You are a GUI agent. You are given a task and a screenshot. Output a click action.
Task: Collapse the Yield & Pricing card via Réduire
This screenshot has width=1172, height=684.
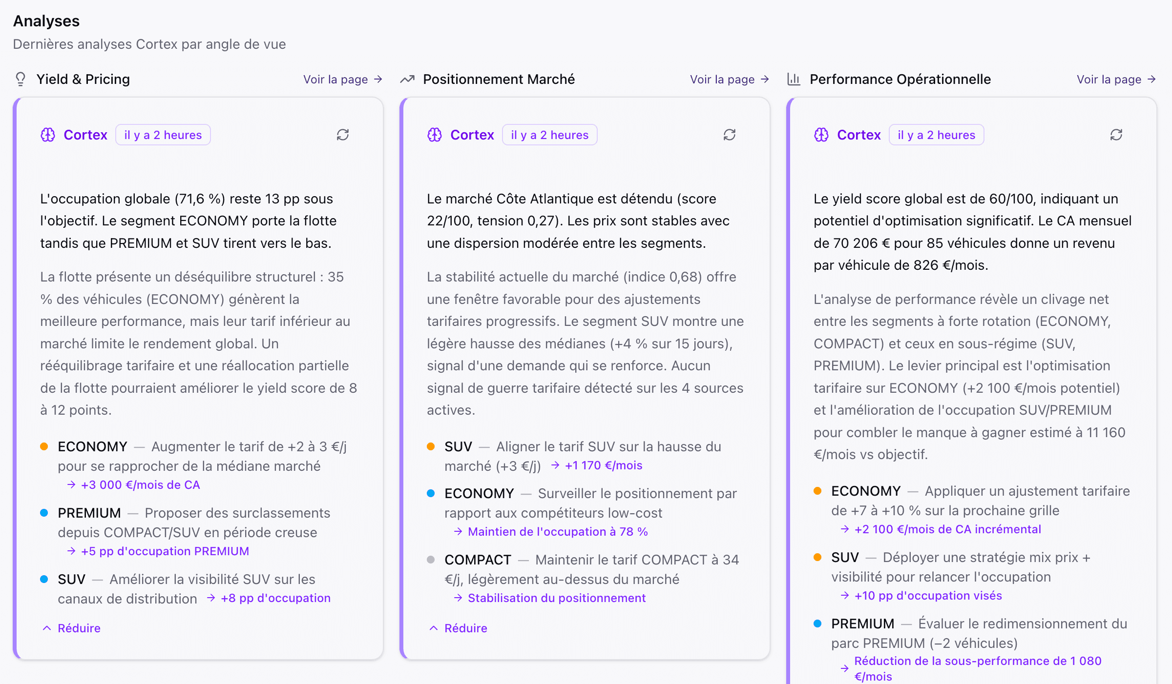79,628
